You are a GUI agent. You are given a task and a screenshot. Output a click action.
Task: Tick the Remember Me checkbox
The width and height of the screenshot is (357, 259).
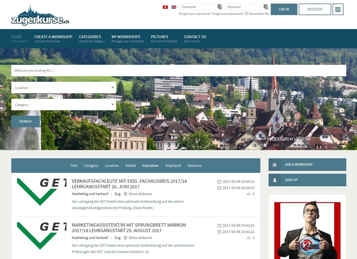click(246, 13)
